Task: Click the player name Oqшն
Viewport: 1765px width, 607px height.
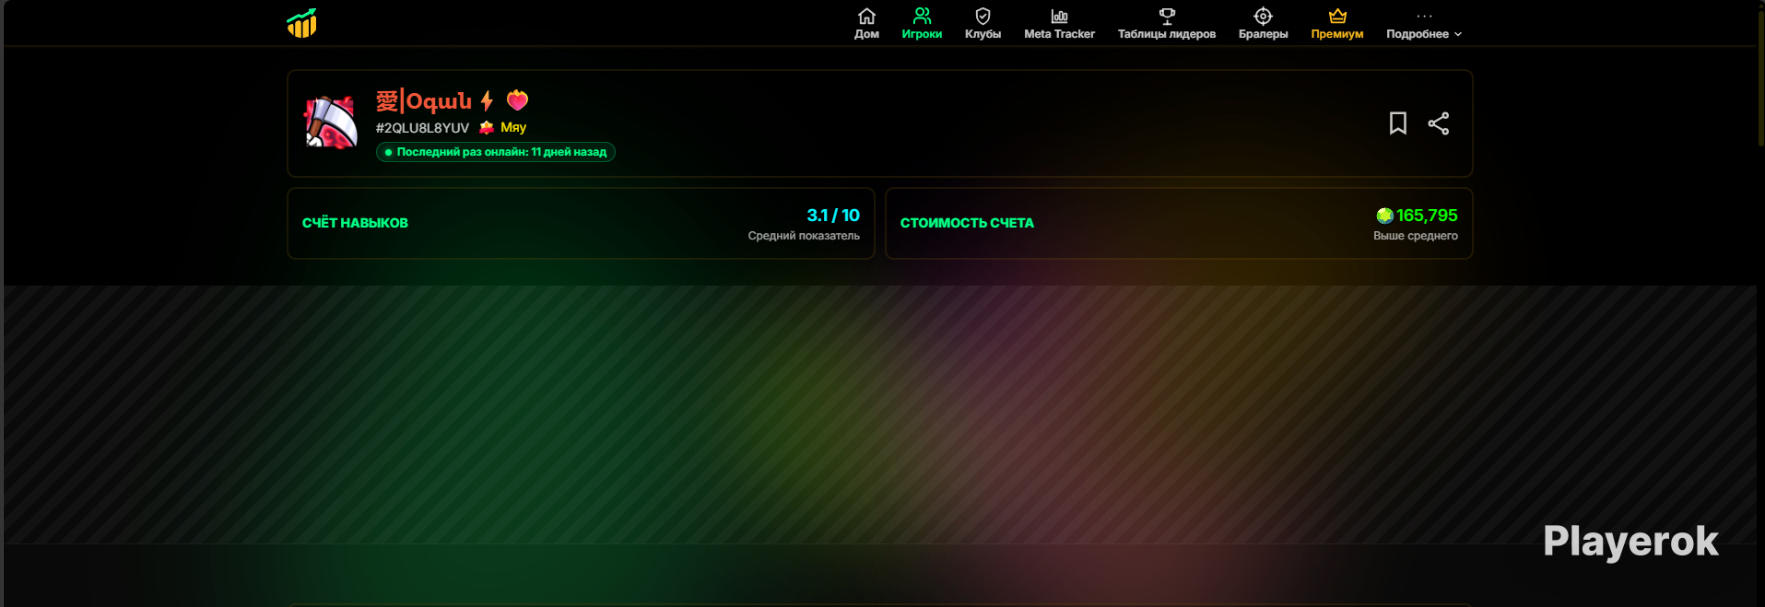Action: [424, 100]
